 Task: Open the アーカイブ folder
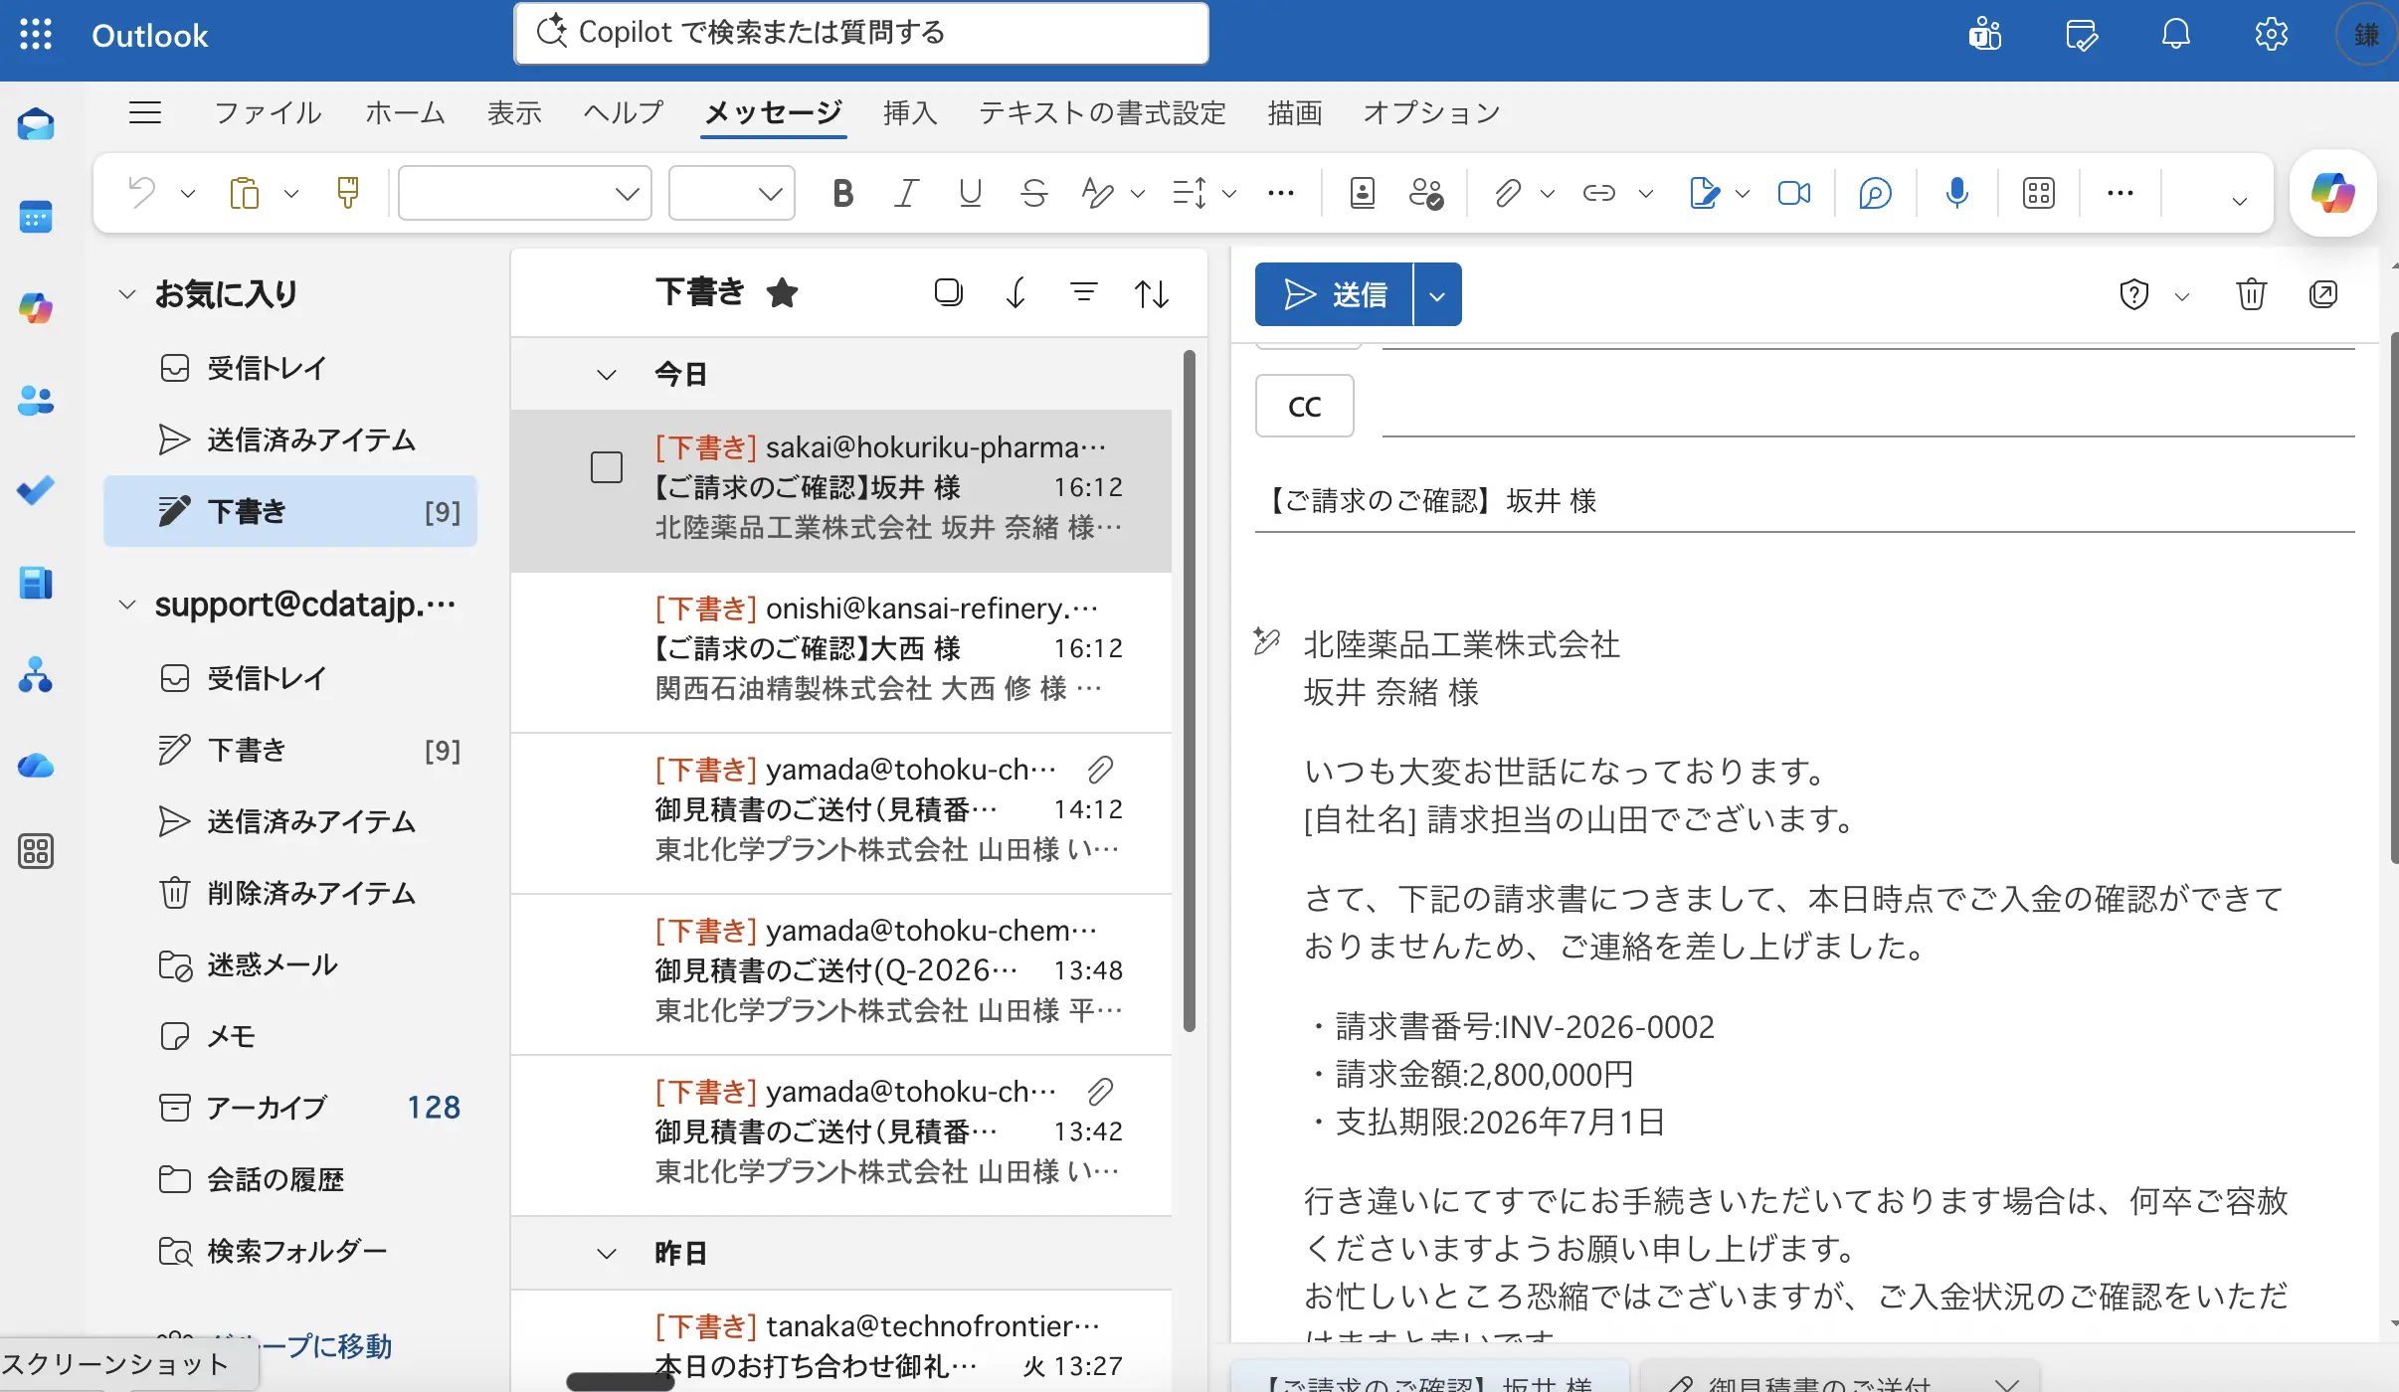(x=290, y=1108)
